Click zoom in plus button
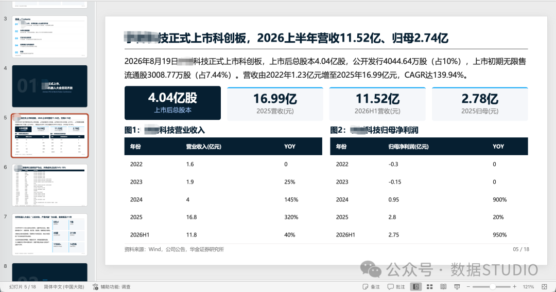The height and width of the screenshot is (292, 556). click(514, 287)
